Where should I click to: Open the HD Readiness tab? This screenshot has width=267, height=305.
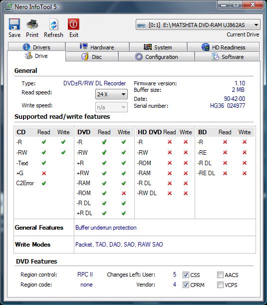pyautogui.click(x=223, y=47)
